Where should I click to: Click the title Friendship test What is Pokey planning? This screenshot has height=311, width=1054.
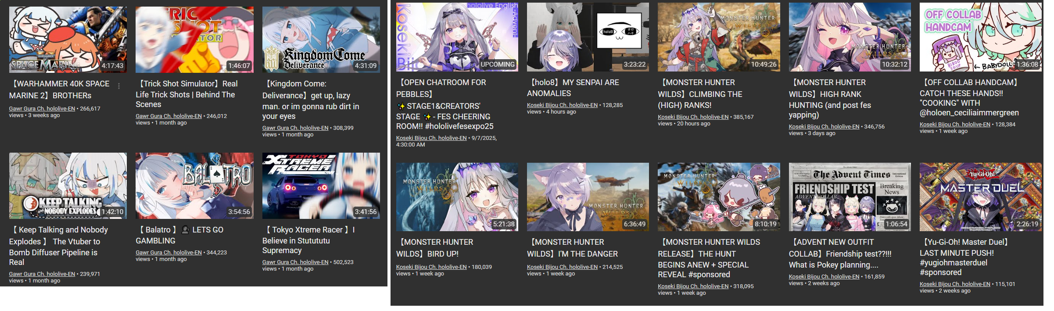coord(840,254)
